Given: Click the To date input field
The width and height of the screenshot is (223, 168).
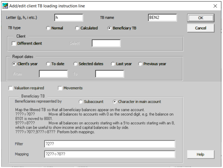Looking at the screenshot, I should tap(109, 74).
